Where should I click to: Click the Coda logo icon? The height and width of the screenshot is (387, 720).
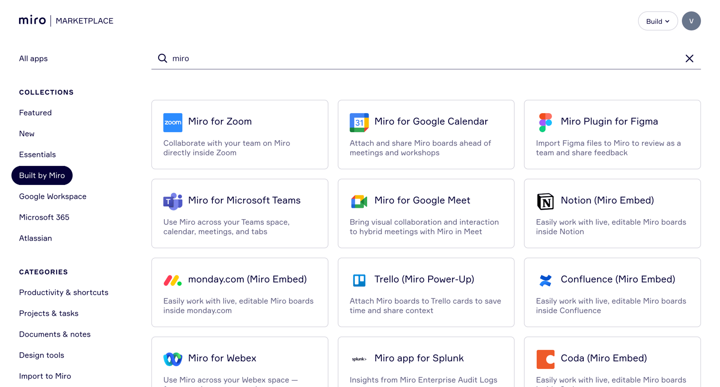(x=545, y=359)
